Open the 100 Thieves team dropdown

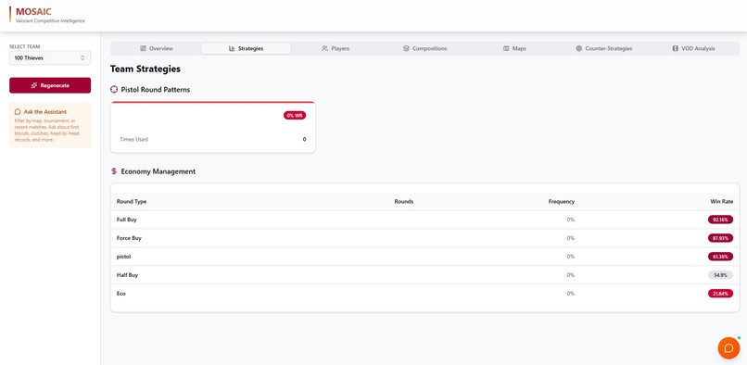pyautogui.click(x=50, y=57)
